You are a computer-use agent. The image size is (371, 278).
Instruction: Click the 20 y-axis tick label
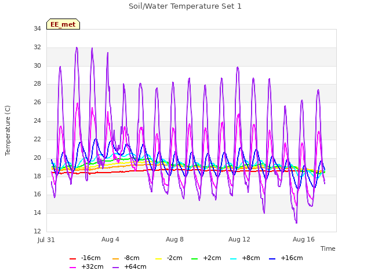(37, 158)
